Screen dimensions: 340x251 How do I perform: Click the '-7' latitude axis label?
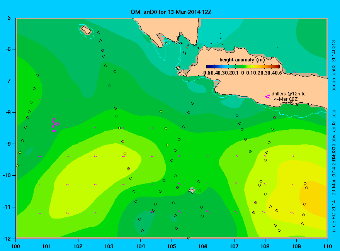click(8, 81)
